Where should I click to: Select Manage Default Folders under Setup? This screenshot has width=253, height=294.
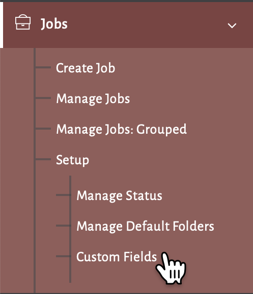pos(145,226)
